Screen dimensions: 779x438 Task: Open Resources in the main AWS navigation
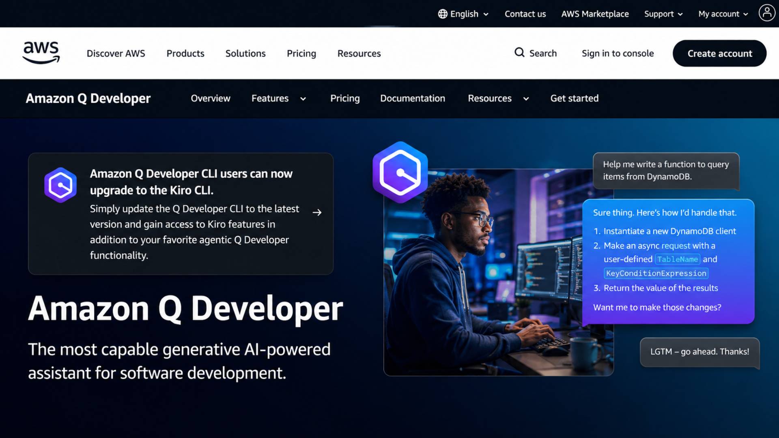[x=359, y=53]
